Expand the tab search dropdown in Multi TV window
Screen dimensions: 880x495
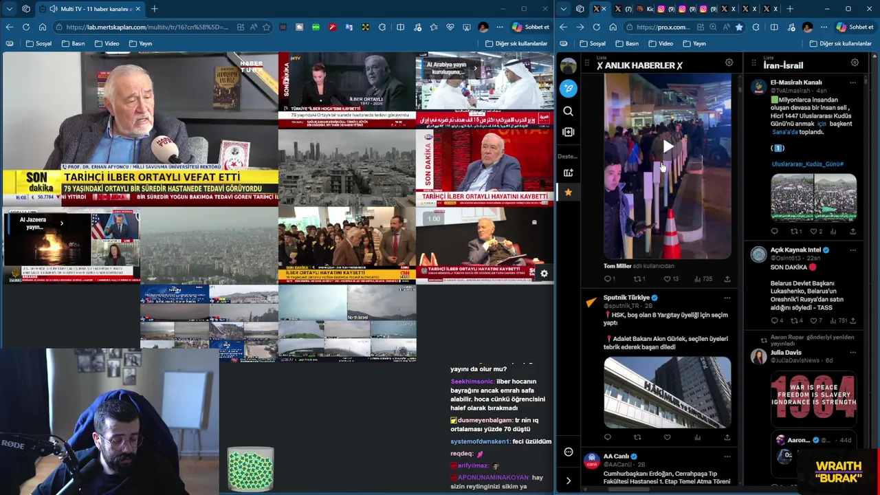[9, 9]
